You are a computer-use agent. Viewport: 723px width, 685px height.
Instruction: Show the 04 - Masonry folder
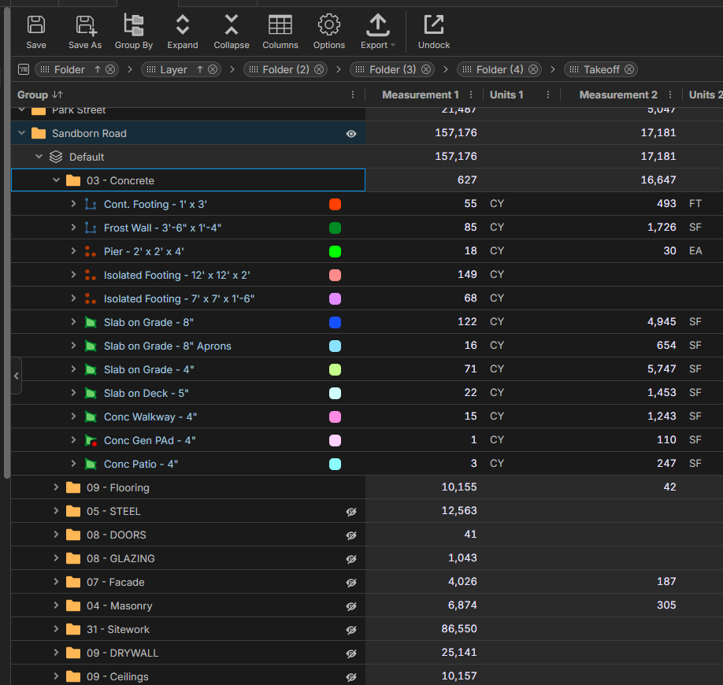[351, 606]
